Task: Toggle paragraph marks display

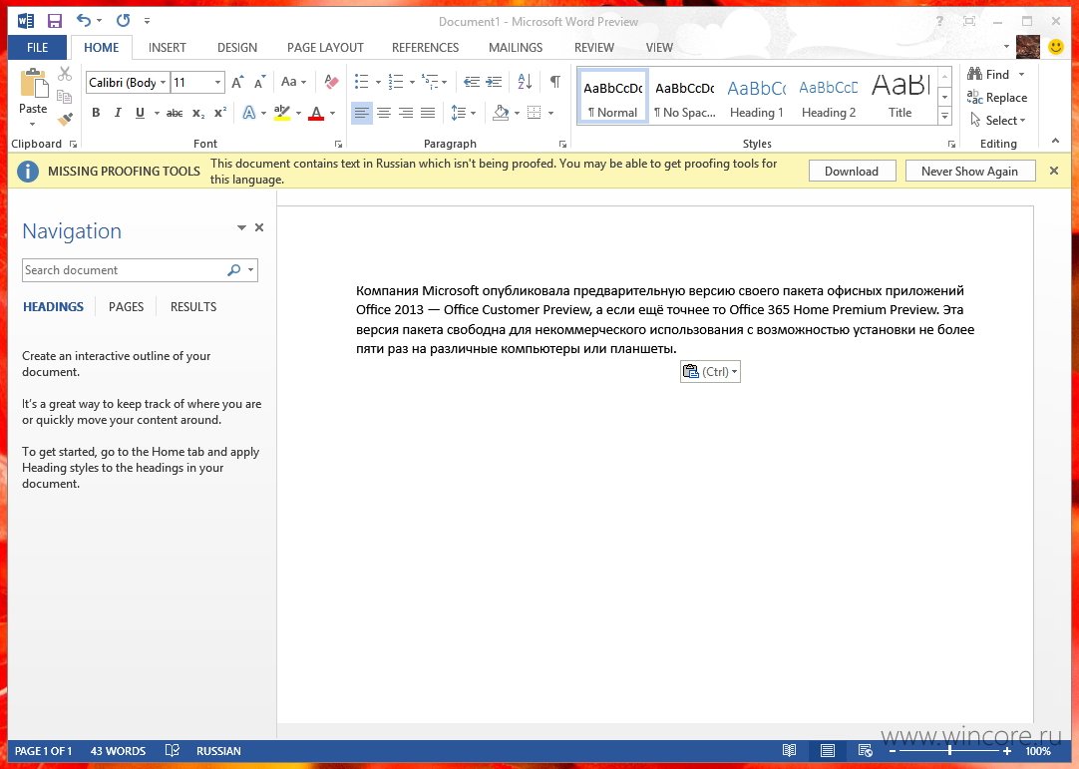Action: coord(554,82)
